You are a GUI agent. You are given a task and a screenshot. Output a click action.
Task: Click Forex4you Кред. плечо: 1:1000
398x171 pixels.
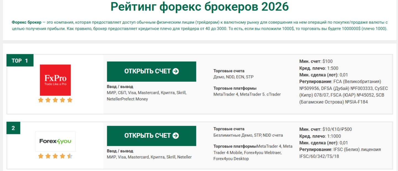point(320,136)
